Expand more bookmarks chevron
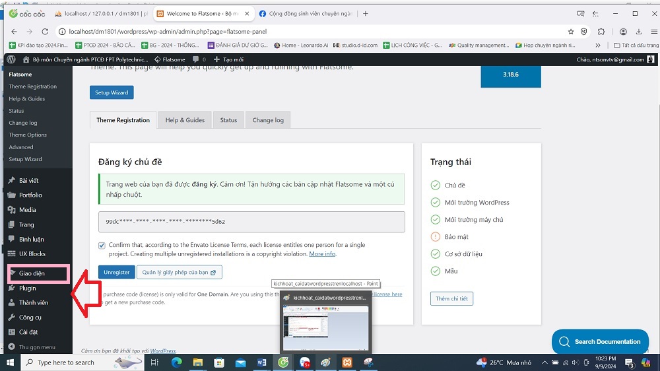This screenshot has height=371, width=660. coord(598,45)
